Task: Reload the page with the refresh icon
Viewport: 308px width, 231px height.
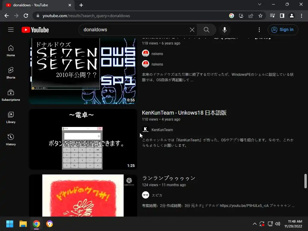Action: coord(26,16)
